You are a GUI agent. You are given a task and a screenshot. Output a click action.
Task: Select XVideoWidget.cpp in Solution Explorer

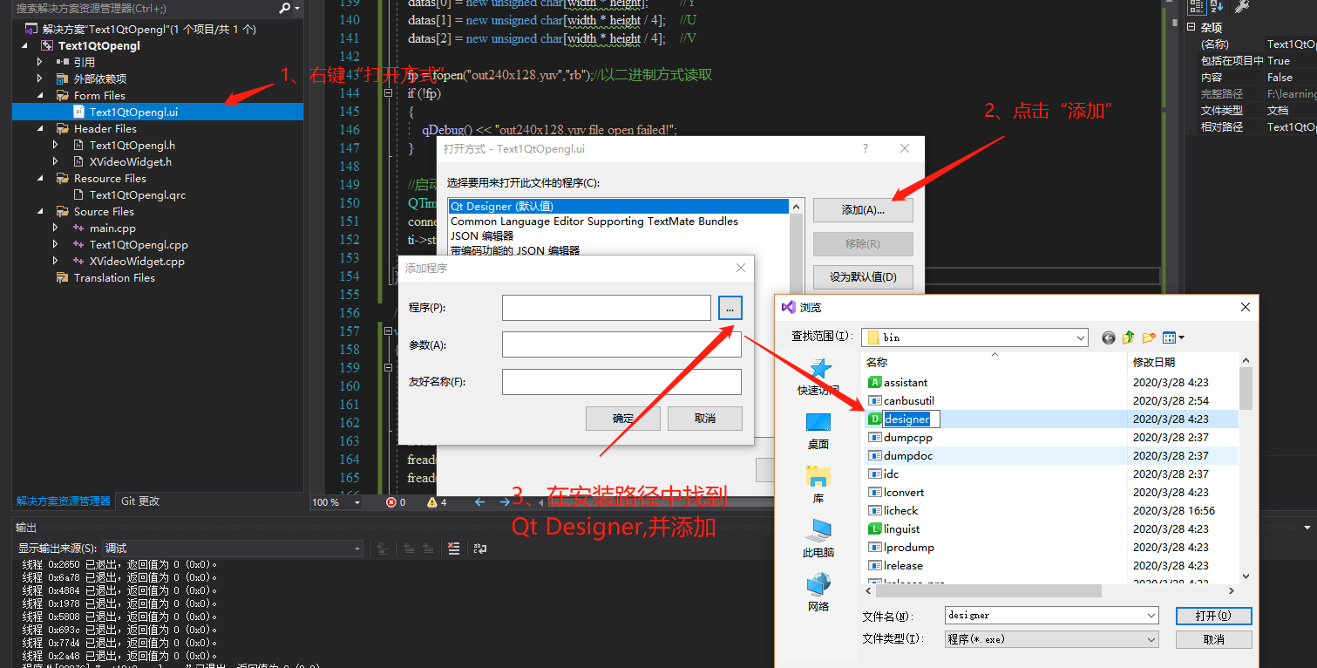tap(137, 261)
